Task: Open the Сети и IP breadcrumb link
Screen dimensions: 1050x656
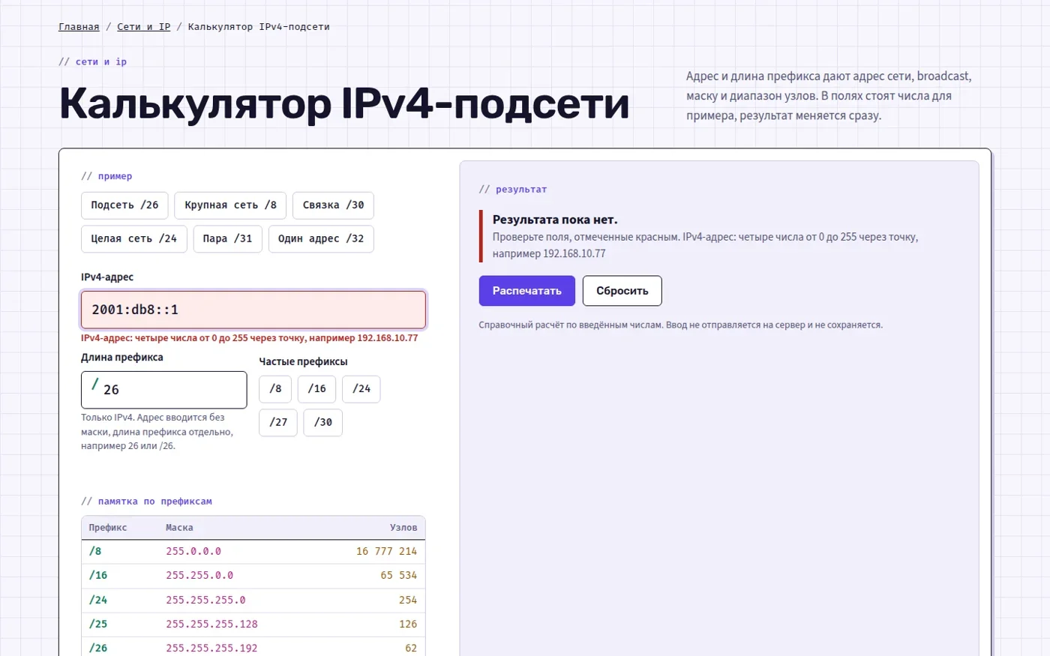Action: coord(143,27)
